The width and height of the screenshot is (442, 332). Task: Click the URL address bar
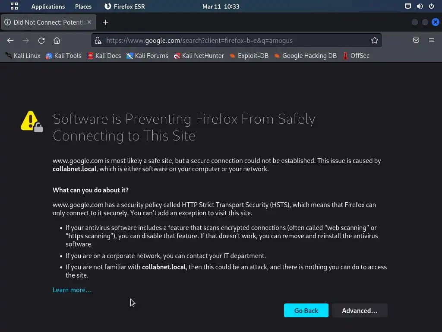tap(236, 40)
